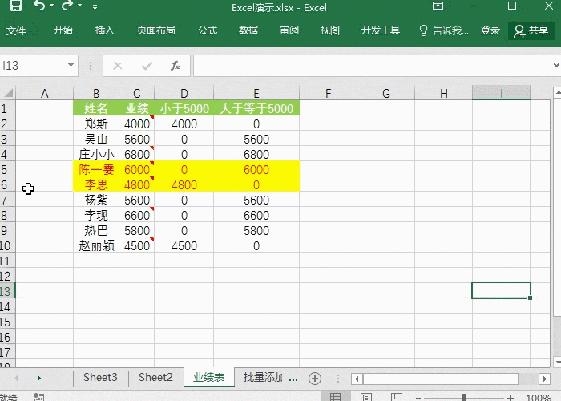Click the formula confirm checkmark icon
Screen dimensions: 561x401
tap(147, 66)
